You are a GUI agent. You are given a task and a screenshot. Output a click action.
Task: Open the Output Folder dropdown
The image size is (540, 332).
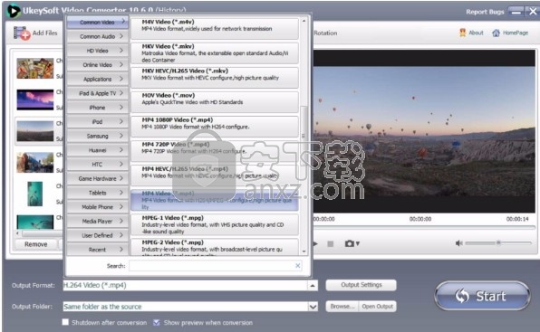pos(313,307)
